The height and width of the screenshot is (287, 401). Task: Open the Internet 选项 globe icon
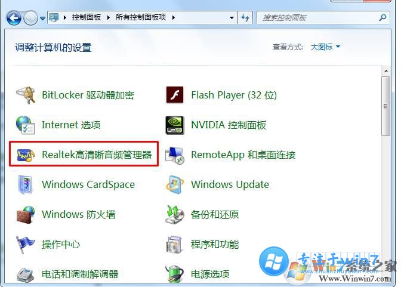(x=25, y=125)
